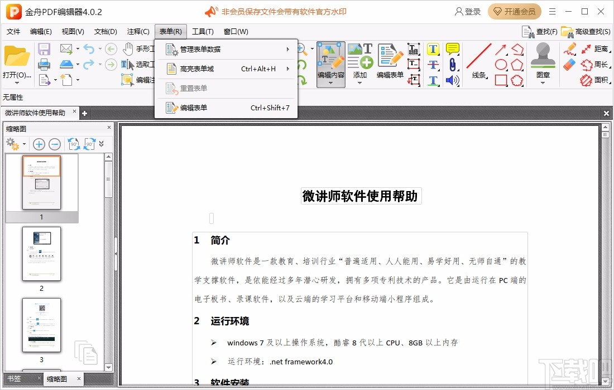Zoom in thumbnails with the plus icon
This screenshot has height=390, width=614.
39,144
